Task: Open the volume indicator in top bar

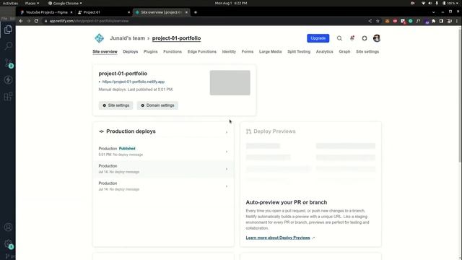Action: coord(430,3)
